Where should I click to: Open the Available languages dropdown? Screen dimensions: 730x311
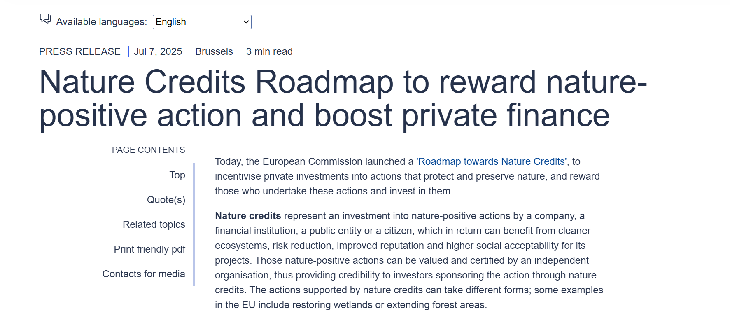click(202, 22)
